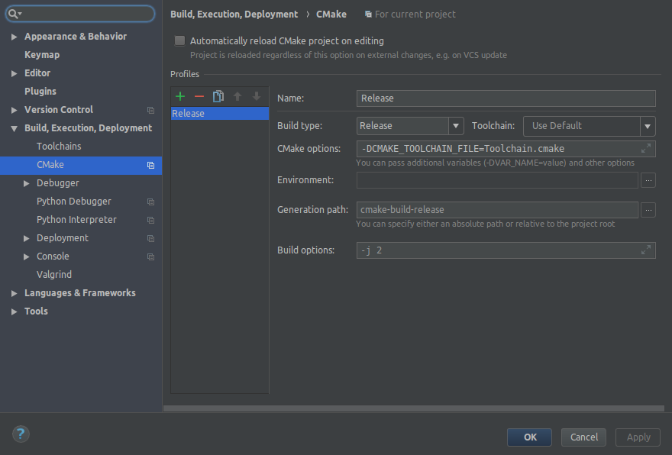Click Build, Execution, Deployment breadcrumb
The height and width of the screenshot is (455, 672).
[234, 15]
